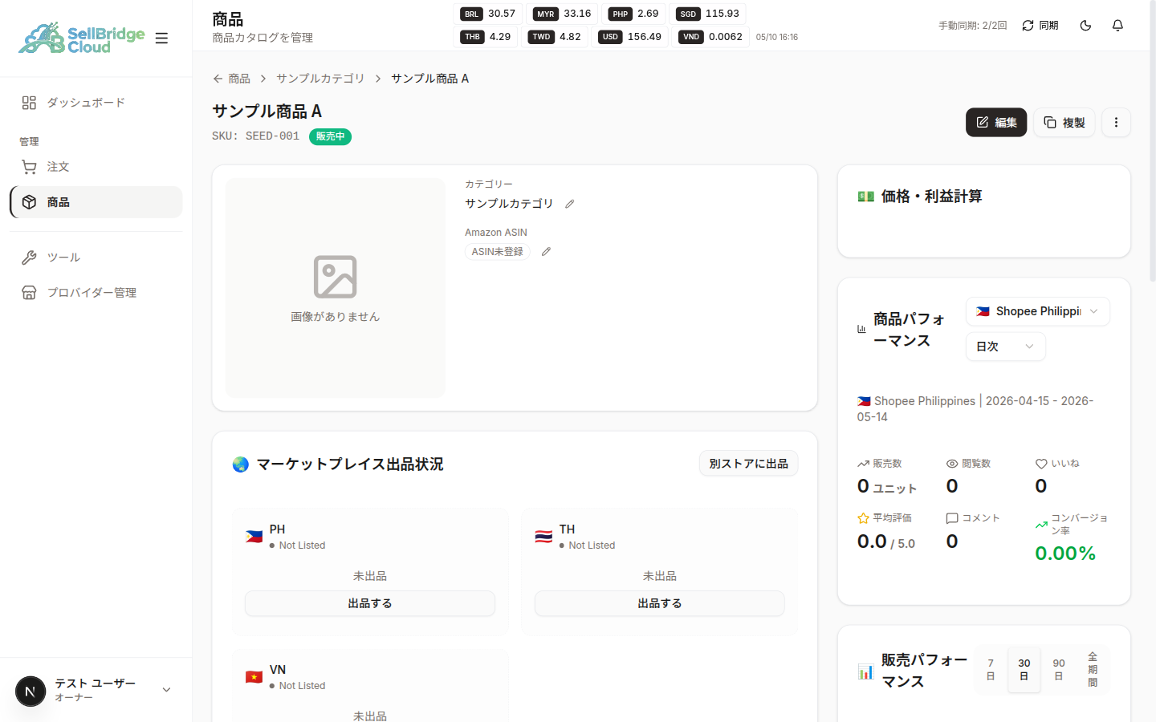The width and height of the screenshot is (1156, 722).
Task: Click 出品する for TH marketplace
Action: tap(660, 603)
